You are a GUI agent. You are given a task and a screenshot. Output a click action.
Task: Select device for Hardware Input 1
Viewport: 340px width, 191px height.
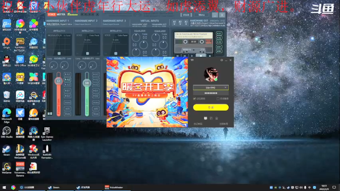click(x=59, y=24)
